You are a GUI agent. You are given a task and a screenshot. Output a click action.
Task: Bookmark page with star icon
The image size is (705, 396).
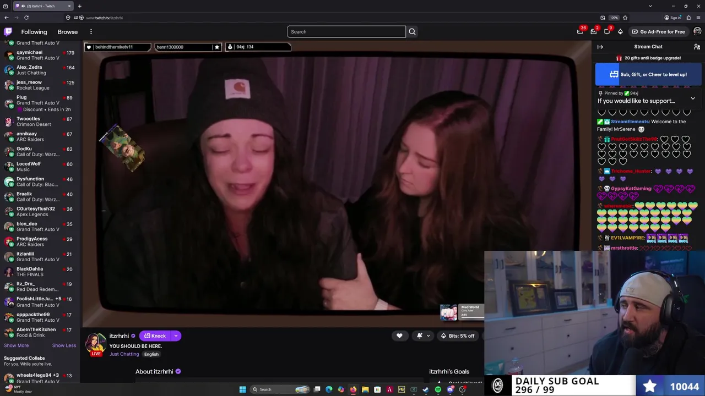625,18
